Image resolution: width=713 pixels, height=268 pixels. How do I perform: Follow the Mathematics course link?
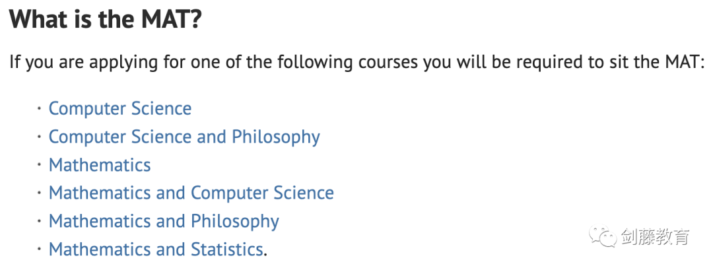pyautogui.click(x=100, y=165)
